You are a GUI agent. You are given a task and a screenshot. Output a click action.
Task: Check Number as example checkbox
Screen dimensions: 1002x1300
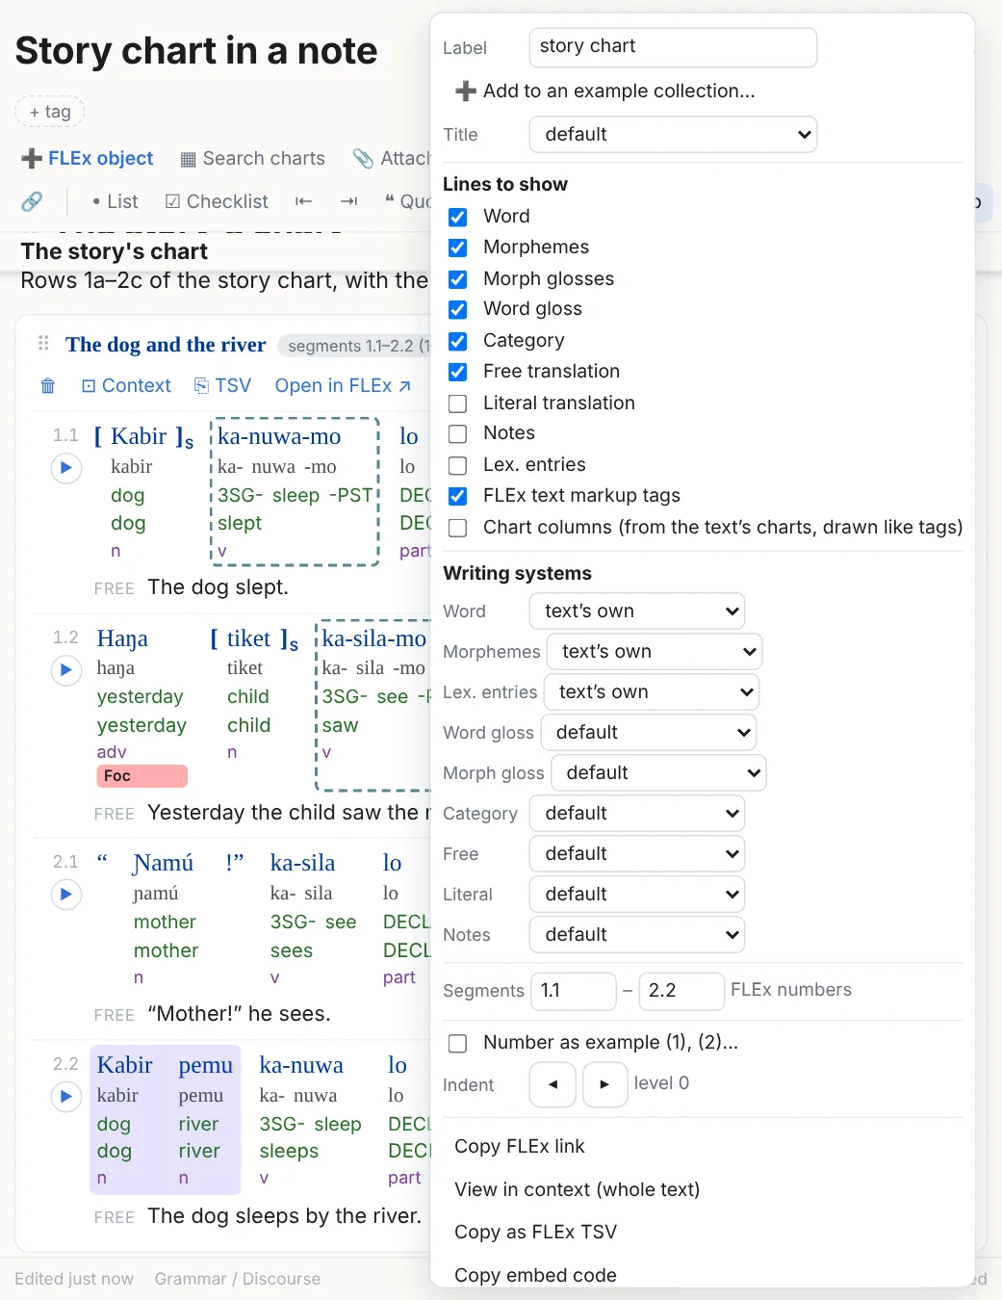coord(458,1043)
